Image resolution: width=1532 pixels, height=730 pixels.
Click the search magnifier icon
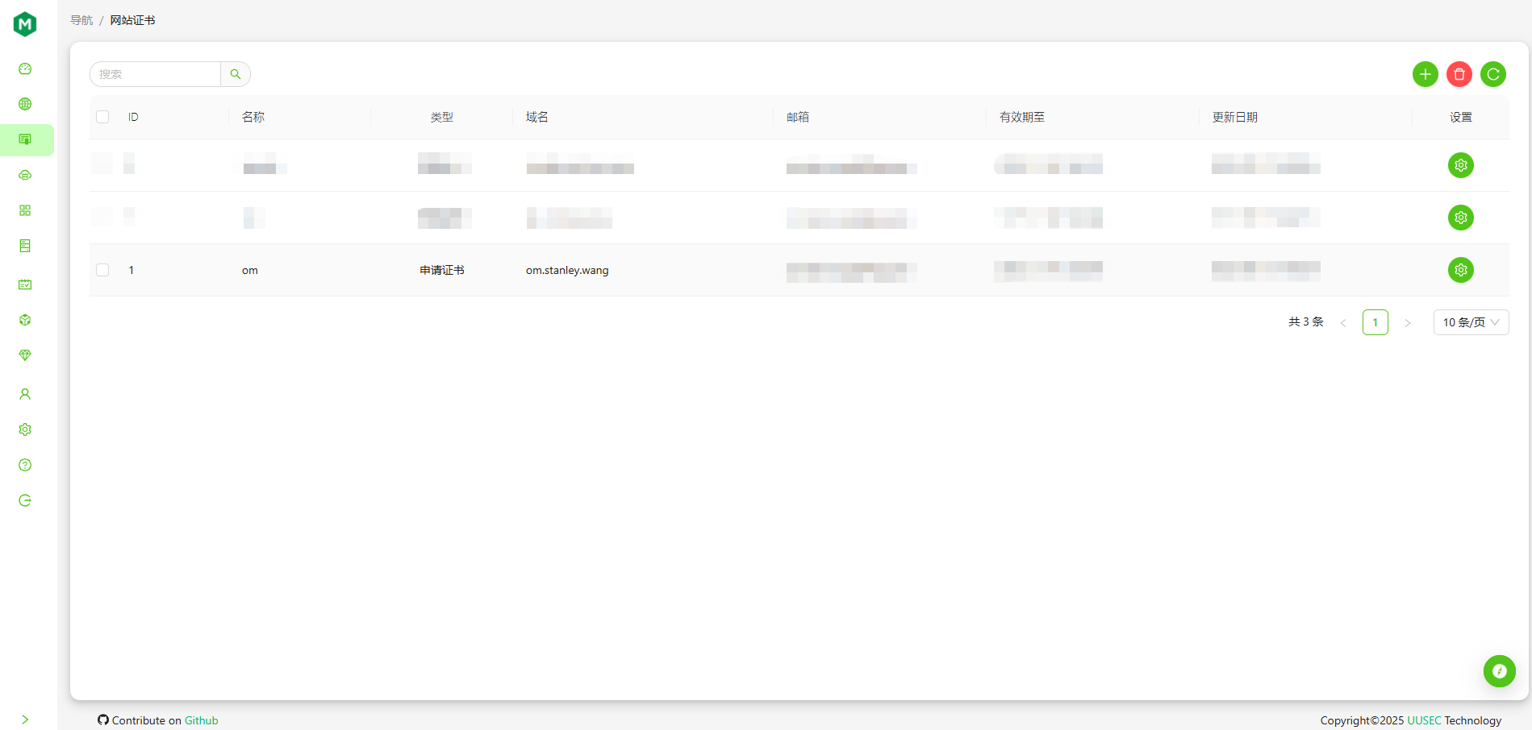[x=235, y=73]
